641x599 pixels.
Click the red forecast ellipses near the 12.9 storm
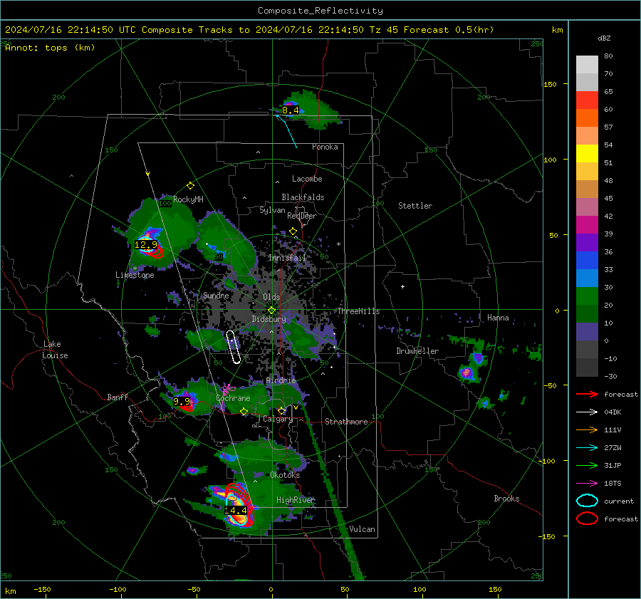click(x=155, y=251)
